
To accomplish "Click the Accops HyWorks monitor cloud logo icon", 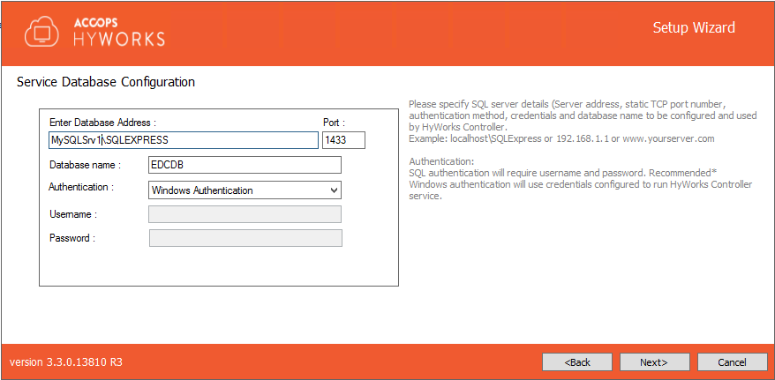I will click(x=41, y=31).
